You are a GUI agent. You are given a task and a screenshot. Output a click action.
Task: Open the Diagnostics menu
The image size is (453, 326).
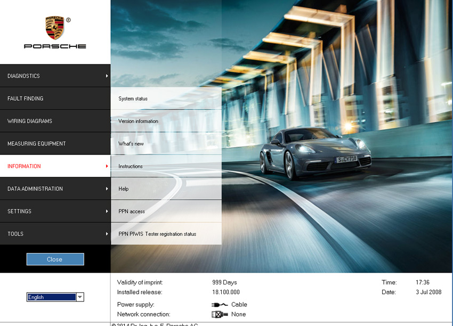(55, 76)
